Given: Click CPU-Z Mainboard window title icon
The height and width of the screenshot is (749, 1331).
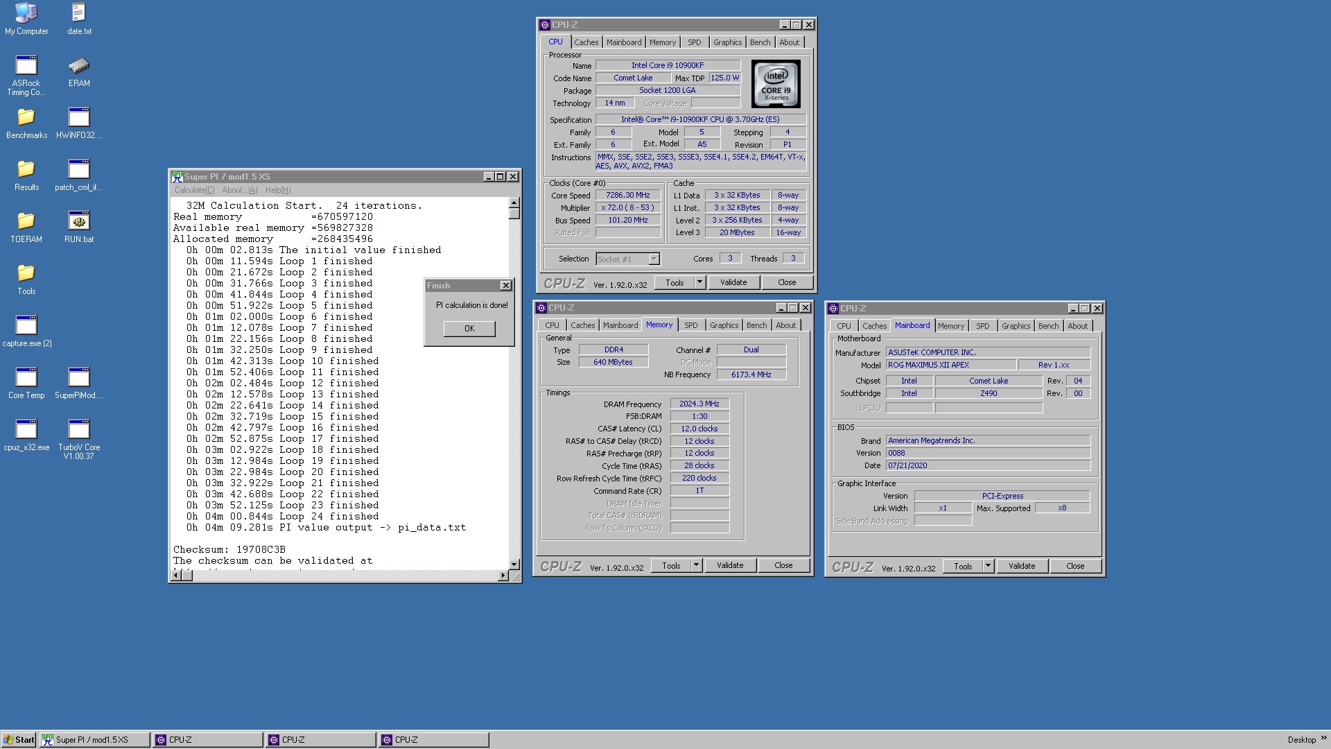Looking at the screenshot, I should pos(833,309).
